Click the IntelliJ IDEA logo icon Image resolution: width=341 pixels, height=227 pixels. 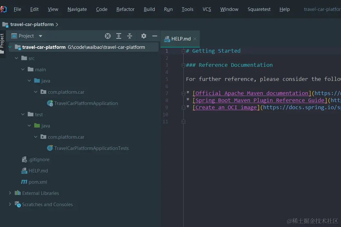click(x=3, y=9)
